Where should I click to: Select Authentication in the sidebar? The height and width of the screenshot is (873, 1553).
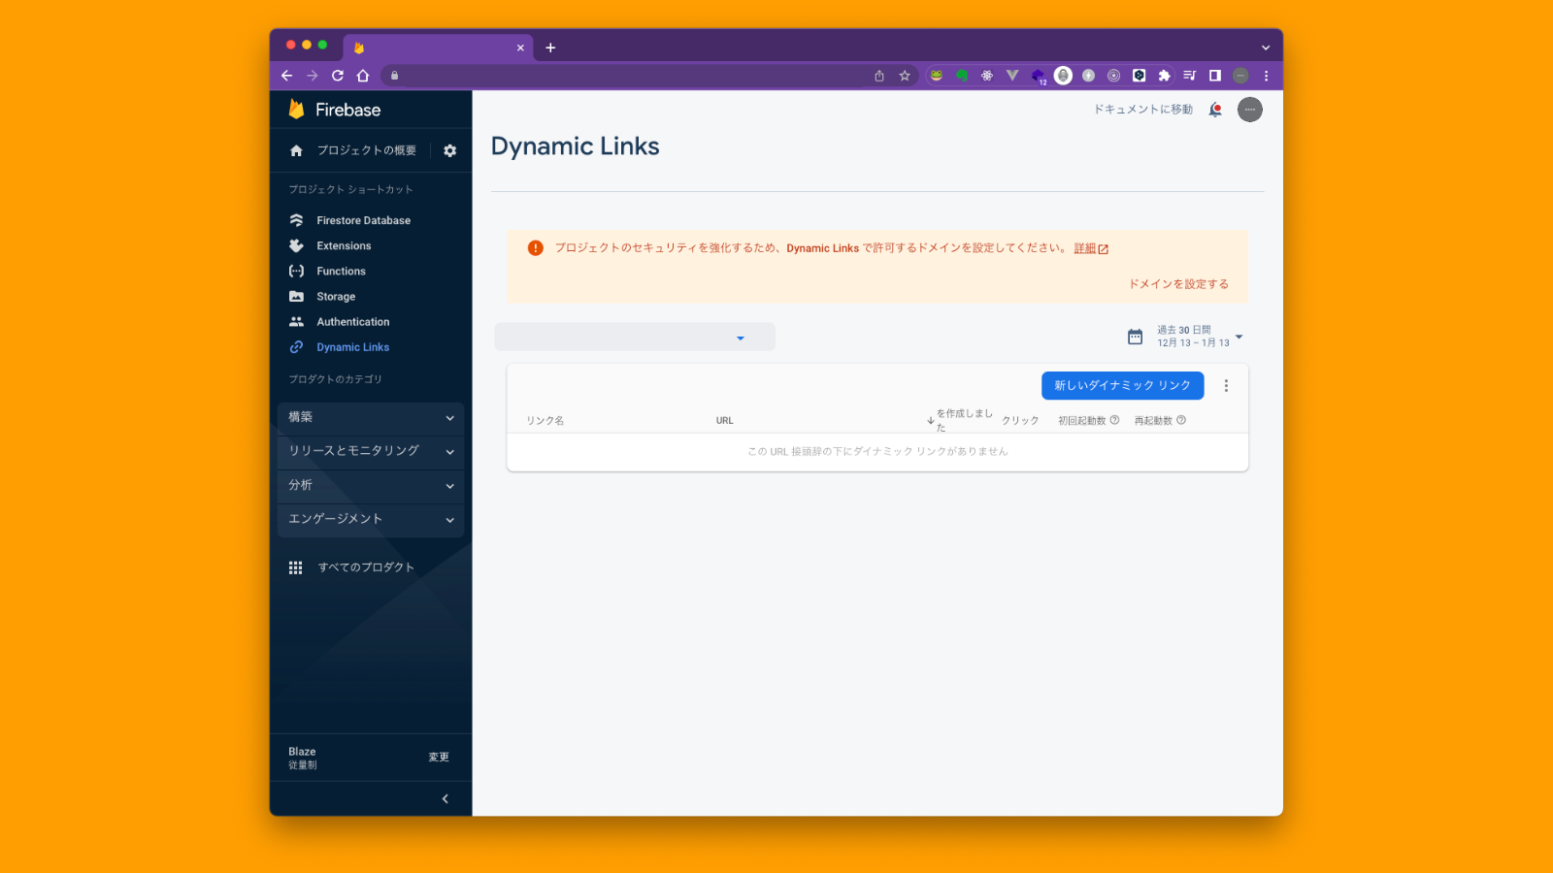(x=352, y=321)
